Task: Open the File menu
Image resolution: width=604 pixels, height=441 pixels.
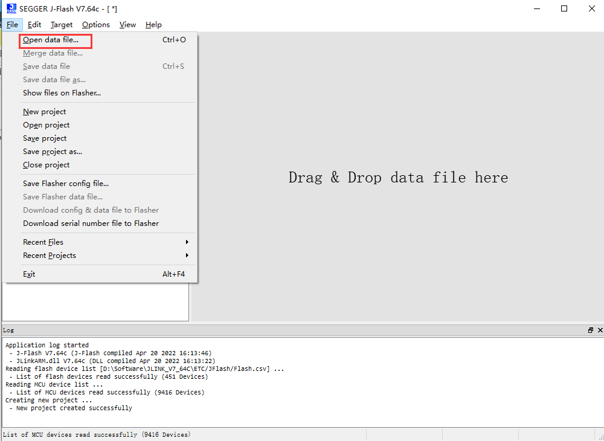Action: (x=12, y=25)
